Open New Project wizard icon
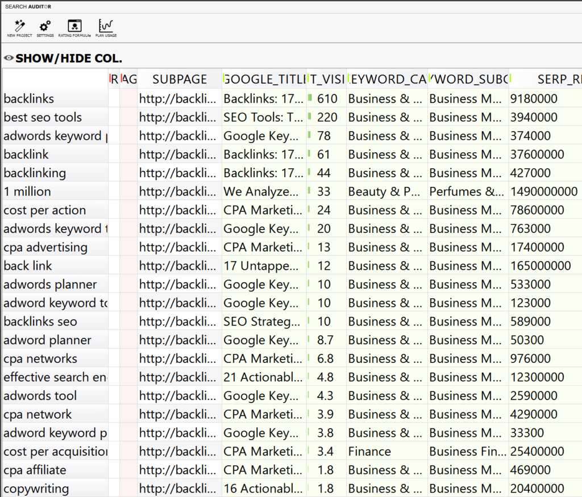 (x=20, y=28)
